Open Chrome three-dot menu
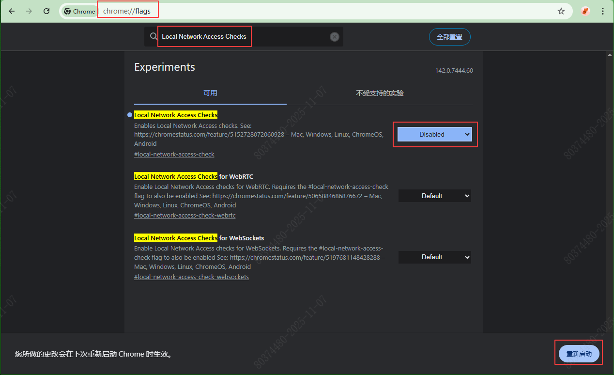 (603, 11)
